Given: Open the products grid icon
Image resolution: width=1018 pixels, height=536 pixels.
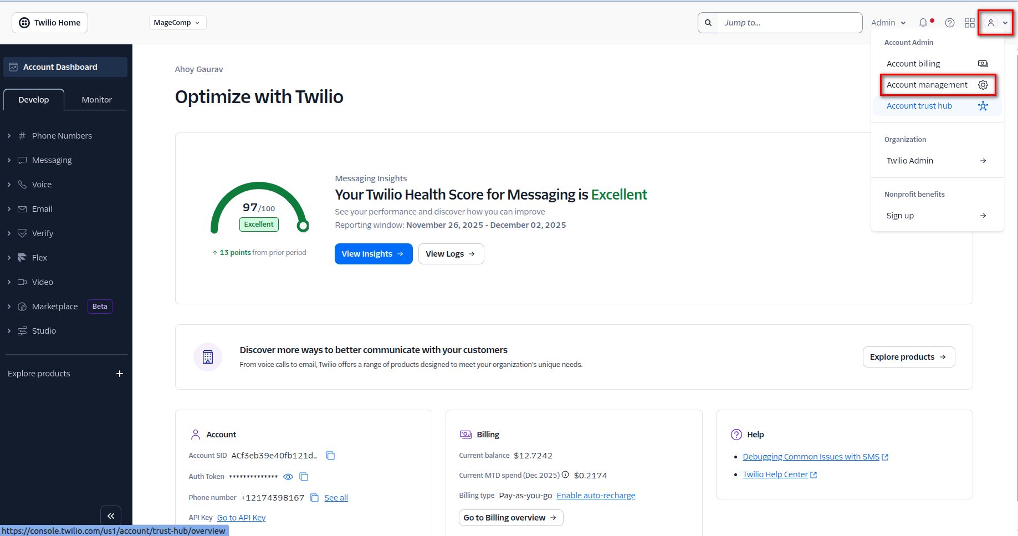Looking at the screenshot, I should tap(970, 23).
